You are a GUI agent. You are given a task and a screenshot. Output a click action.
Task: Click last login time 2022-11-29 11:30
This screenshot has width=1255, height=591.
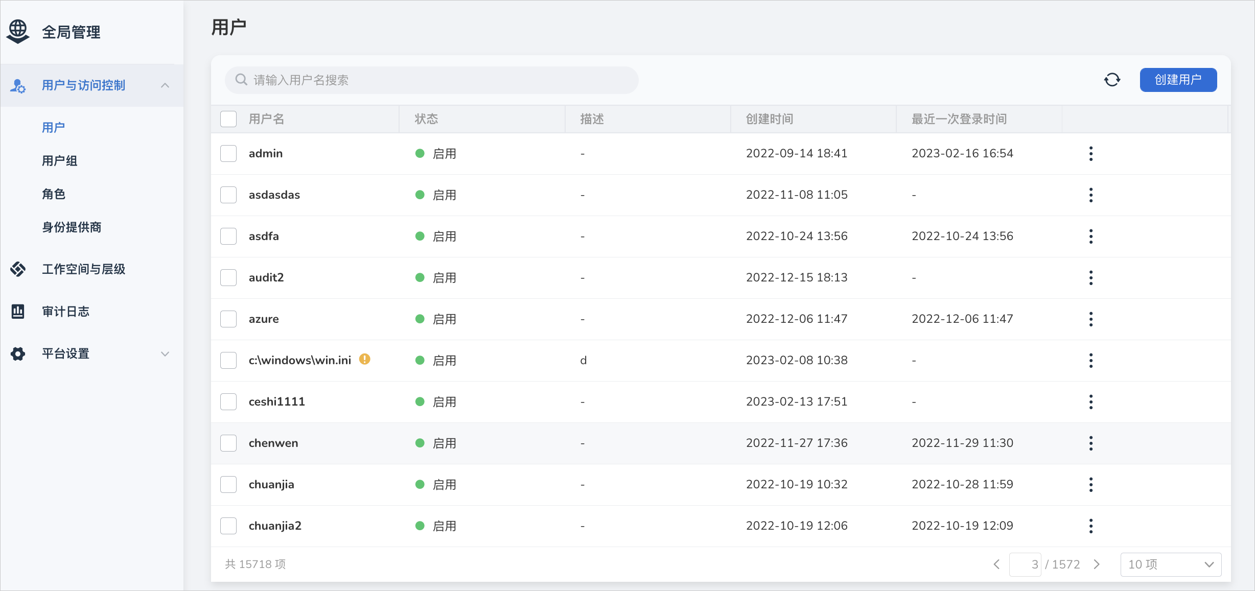pyautogui.click(x=962, y=443)
